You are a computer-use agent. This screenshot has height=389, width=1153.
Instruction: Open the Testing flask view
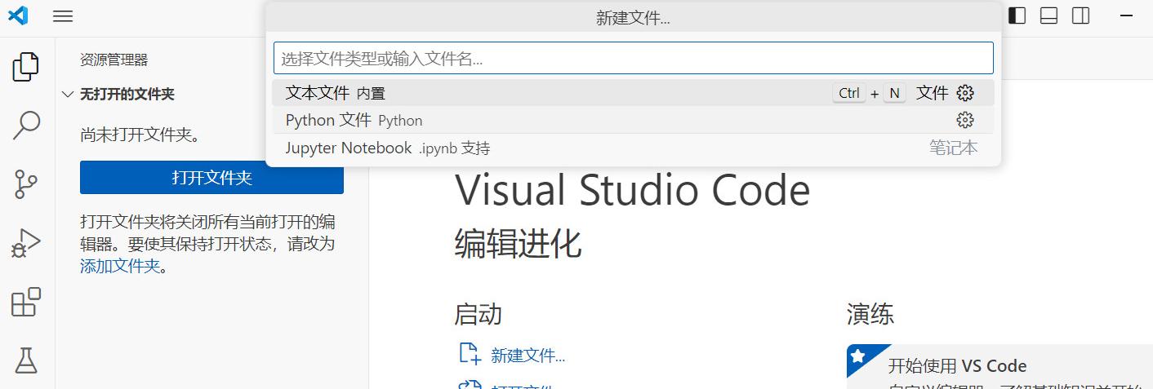(x=26, y=360)
